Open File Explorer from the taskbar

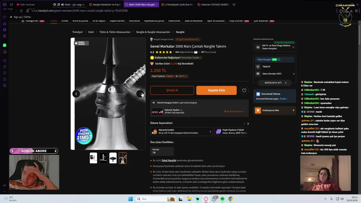coord(189,199)
